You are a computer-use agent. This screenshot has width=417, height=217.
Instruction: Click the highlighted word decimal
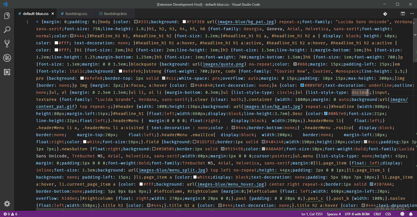point(360,92)
